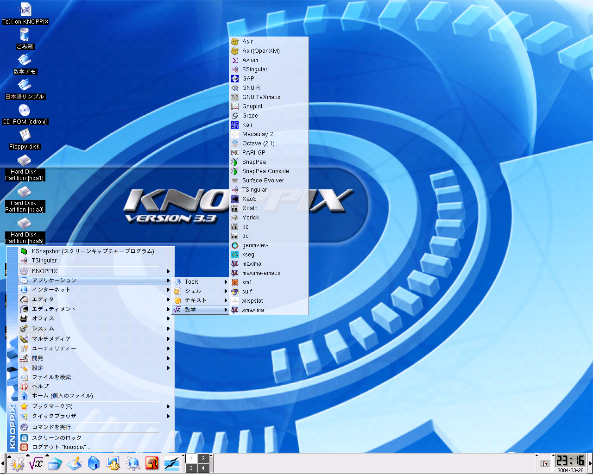Open ホーム (個人のファイル) from K menu
The width and height of the screenshot is (593, 474).
(95, 396)
